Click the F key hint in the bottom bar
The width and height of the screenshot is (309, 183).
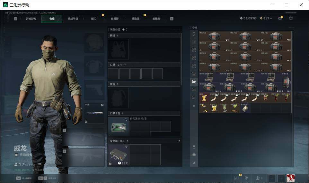pos(45,178)
